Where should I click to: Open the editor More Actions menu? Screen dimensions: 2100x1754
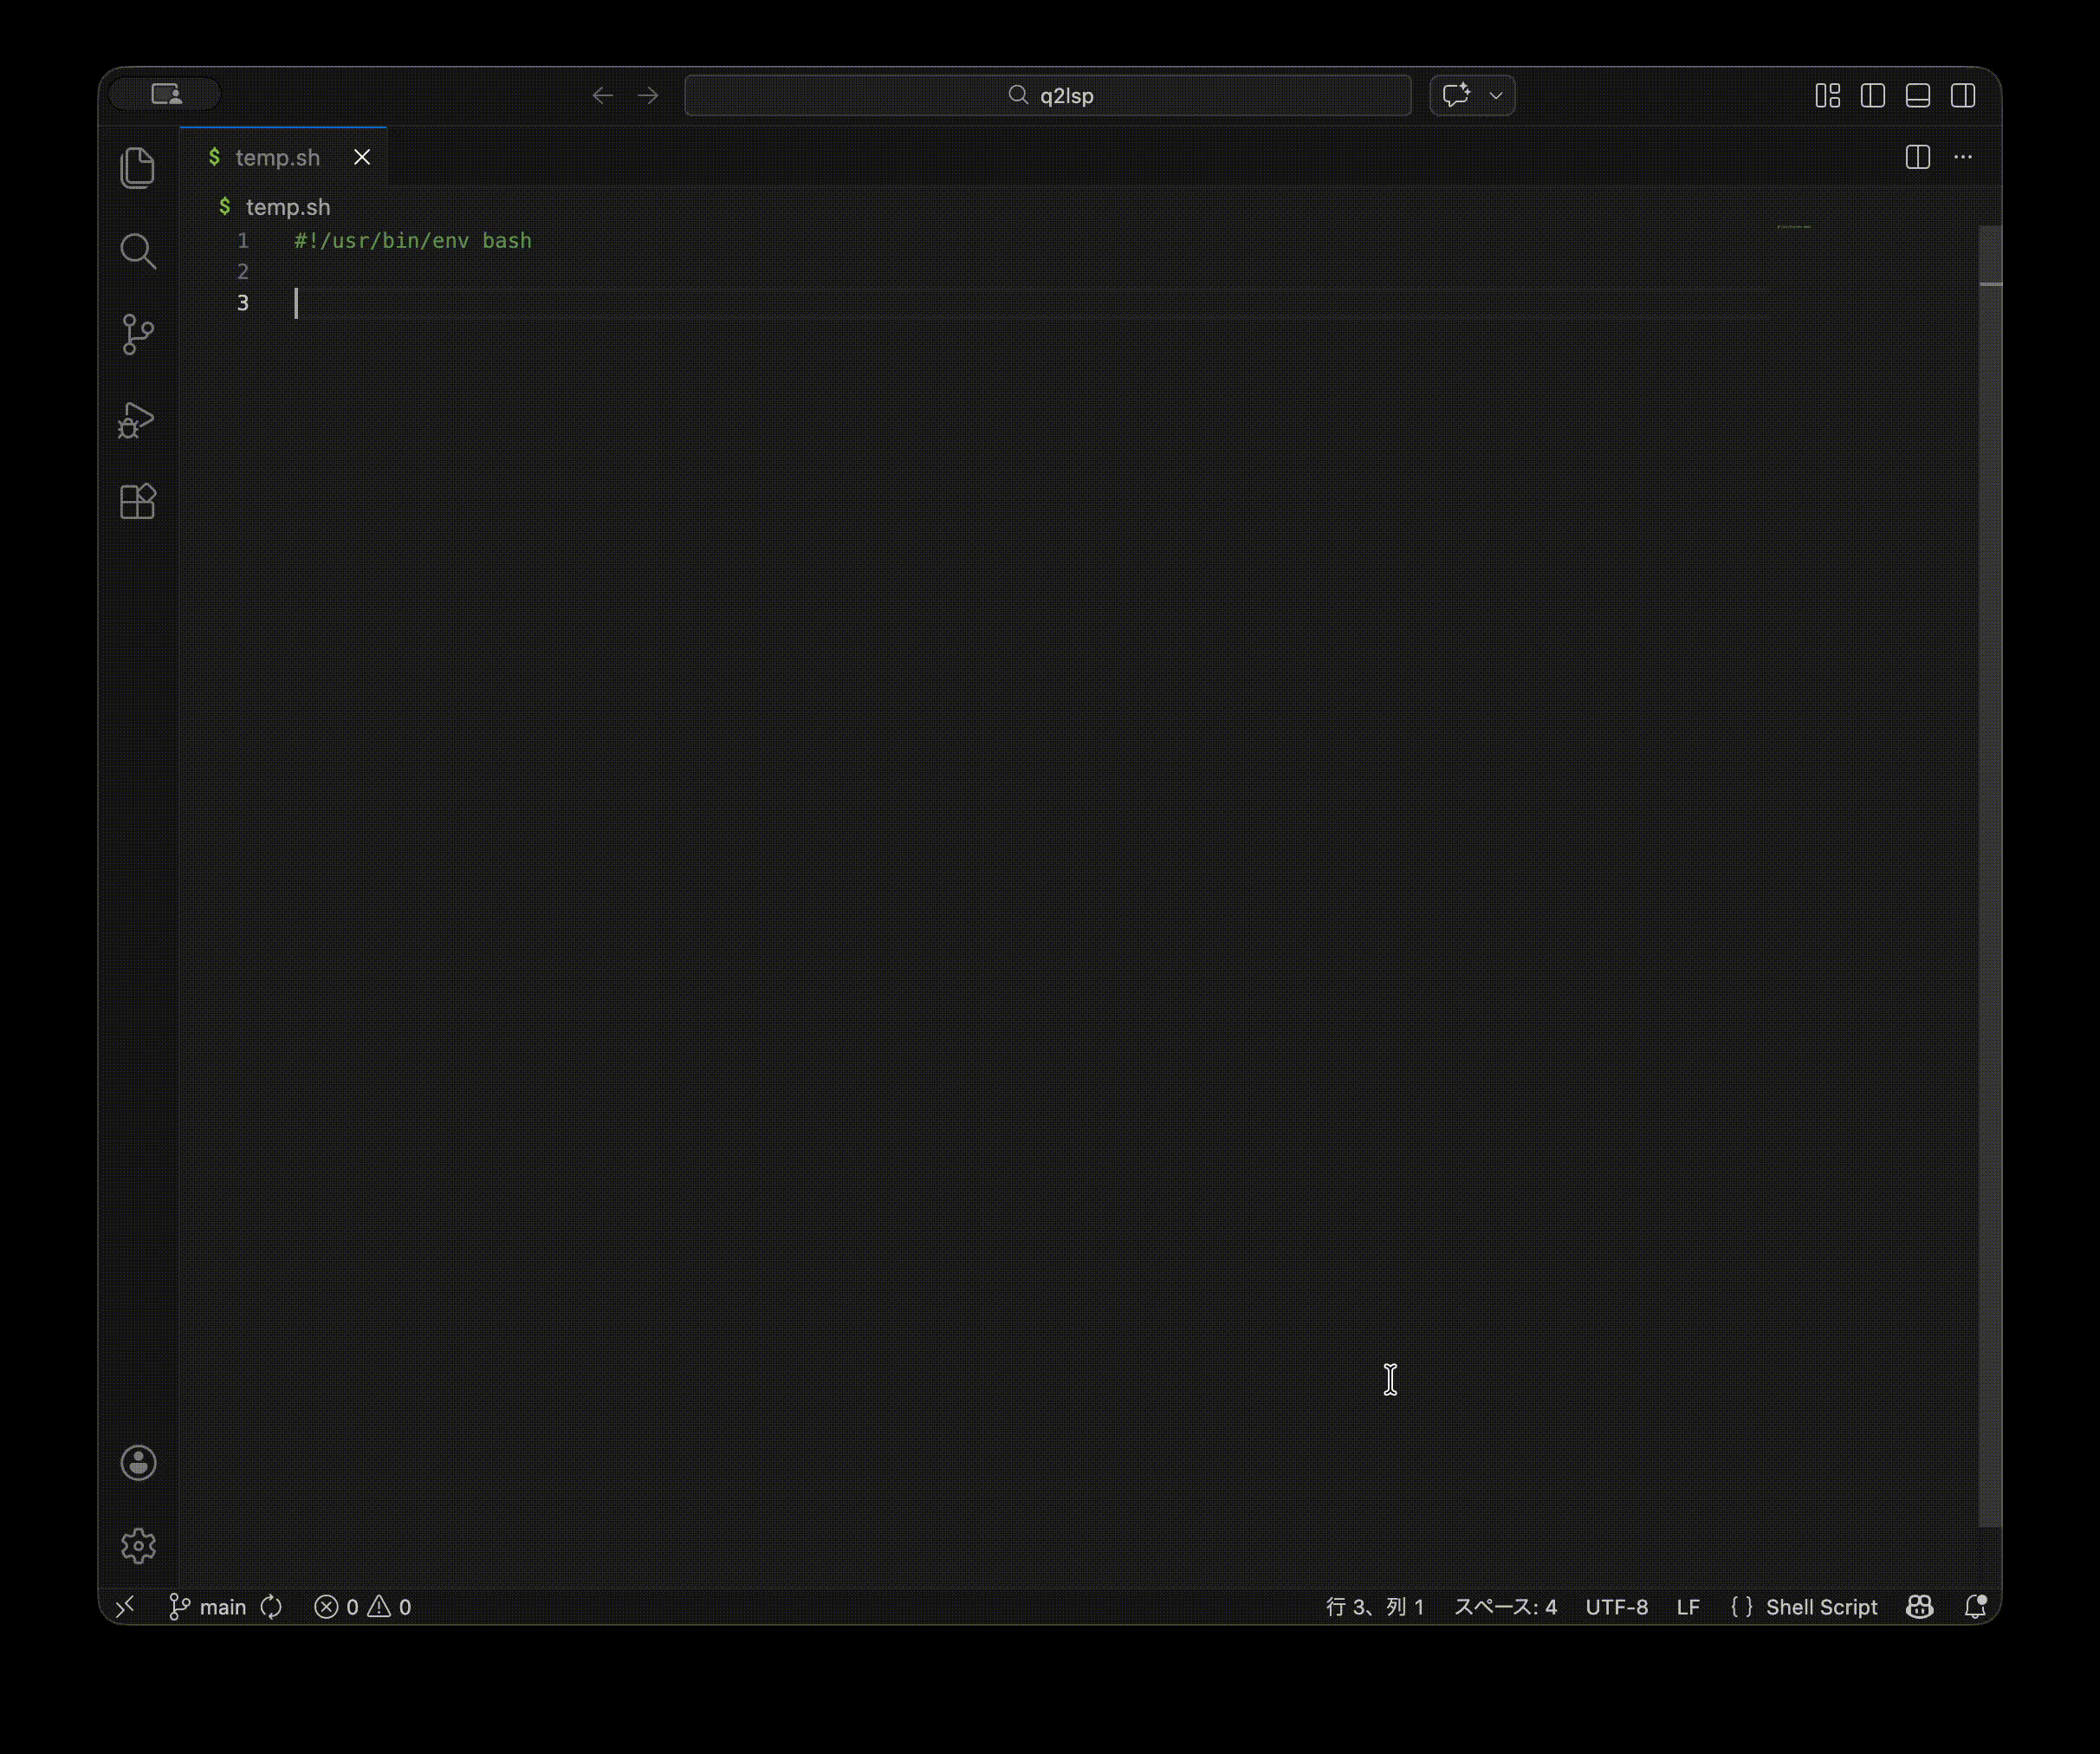coord(1963,157)
